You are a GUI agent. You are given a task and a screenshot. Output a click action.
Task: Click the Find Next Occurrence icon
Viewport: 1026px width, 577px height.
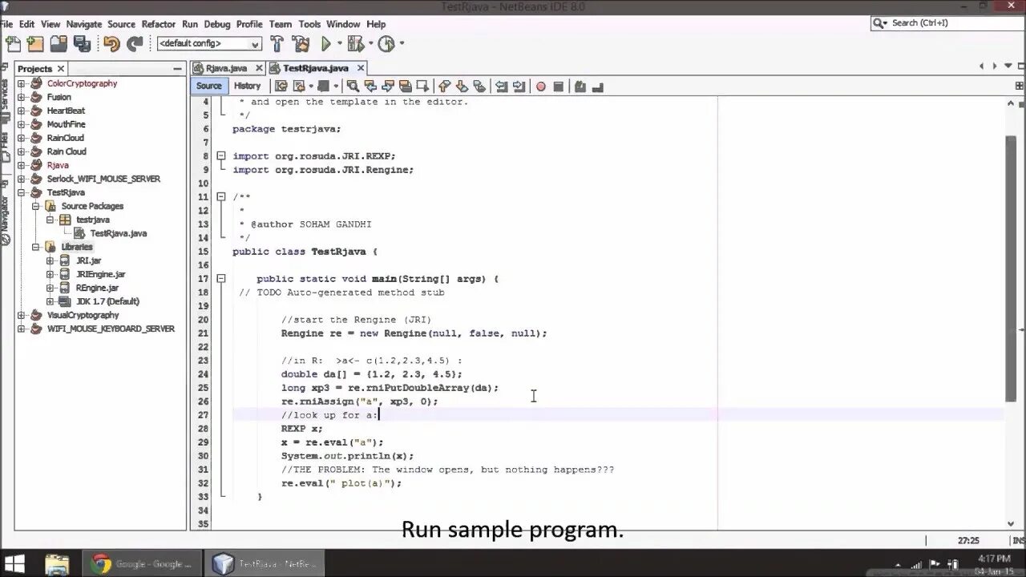(x=388, y=87)
